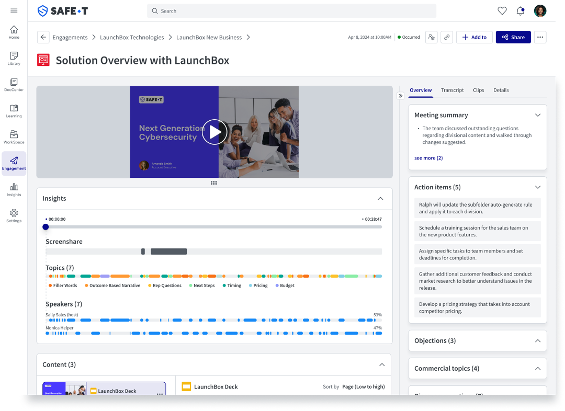Viewport: 565px width, 411px height.
Task: Click see more (2) link
Action: click(x=428, y=158)
